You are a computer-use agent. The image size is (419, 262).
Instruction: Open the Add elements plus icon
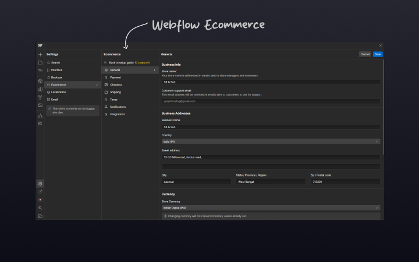[40, 55]
